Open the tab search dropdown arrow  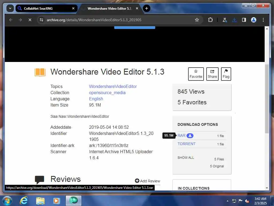click(x=10, y=8)
